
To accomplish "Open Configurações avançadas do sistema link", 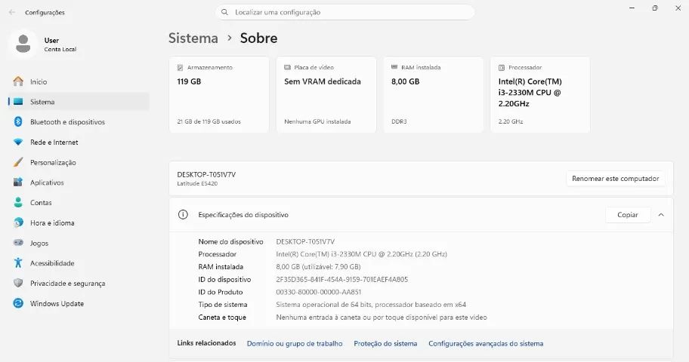I will coord(486,344).
